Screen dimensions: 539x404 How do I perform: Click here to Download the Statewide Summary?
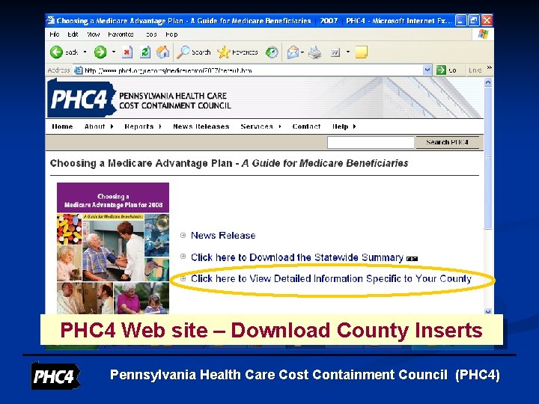tap(297, 257)
